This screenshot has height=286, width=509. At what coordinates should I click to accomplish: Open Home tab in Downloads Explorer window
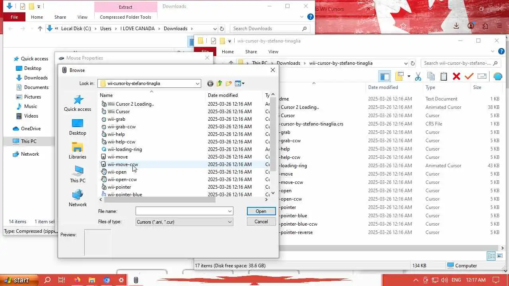coord(37,17)
